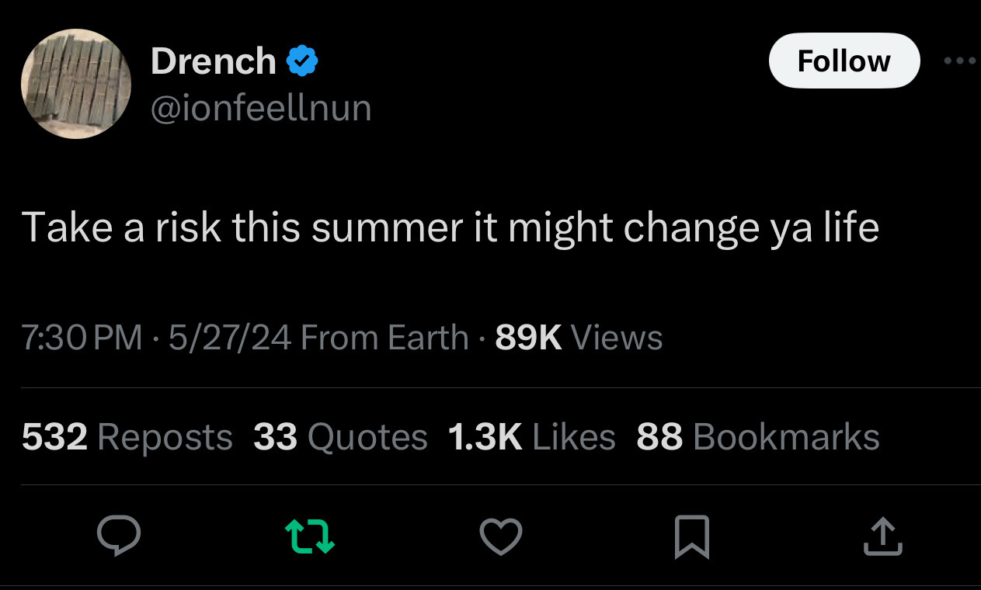Image resolution: width=981 pixels, height=590 pixels.
Task: Open the share upload-arrow icon
Action: coord(883,537)
